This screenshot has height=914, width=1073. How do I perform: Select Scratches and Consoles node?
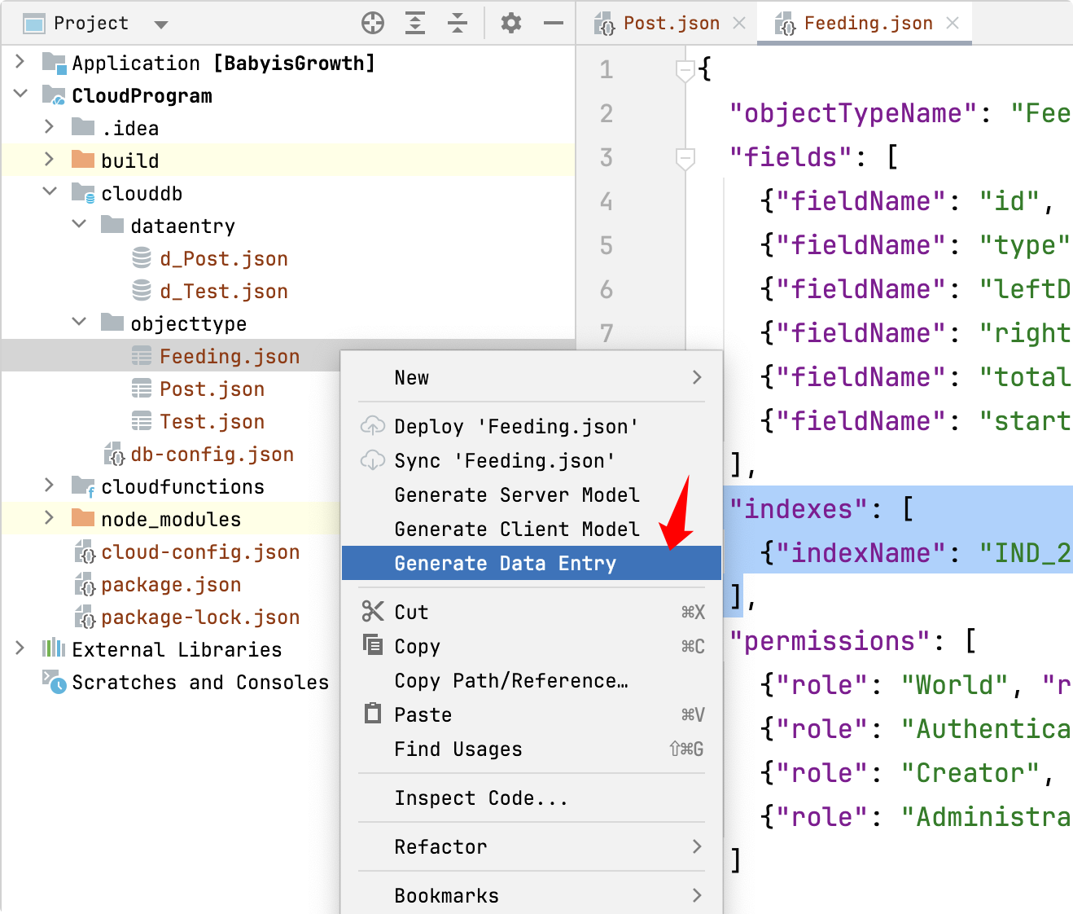[200, 683]
